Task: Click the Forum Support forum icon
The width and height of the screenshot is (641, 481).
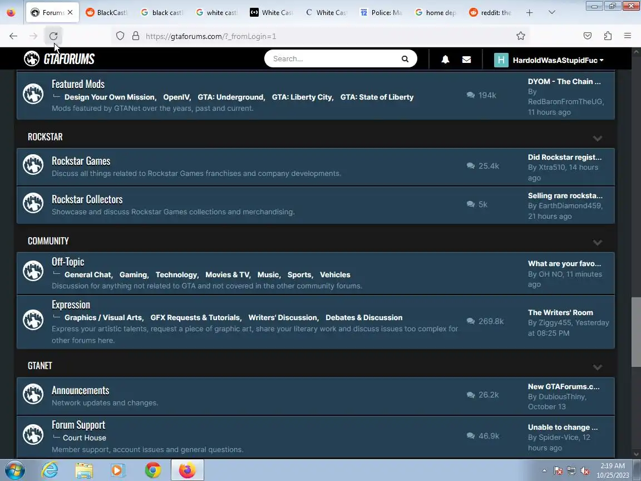Action: pyautogui.click(x=33, y=434)
